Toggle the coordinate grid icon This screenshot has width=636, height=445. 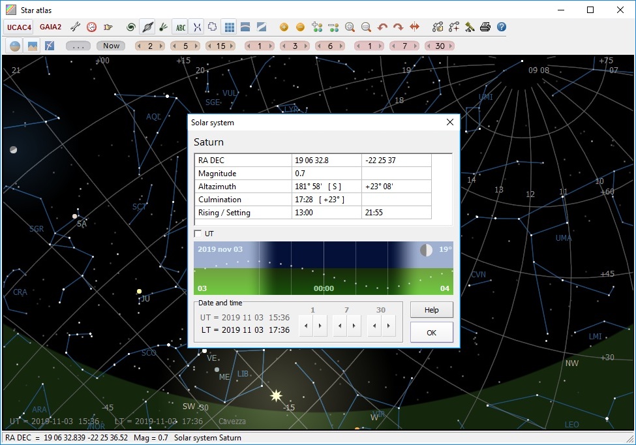[229, 27]
